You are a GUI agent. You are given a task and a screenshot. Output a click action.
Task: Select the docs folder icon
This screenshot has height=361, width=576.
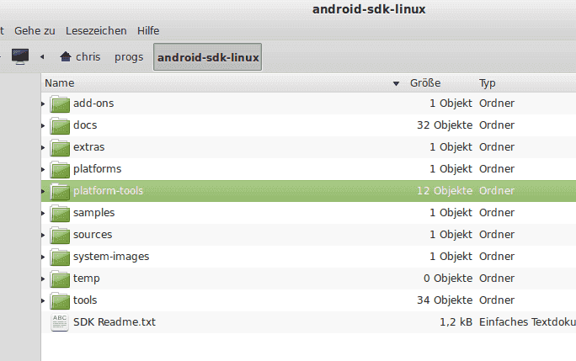click(60, 125)
